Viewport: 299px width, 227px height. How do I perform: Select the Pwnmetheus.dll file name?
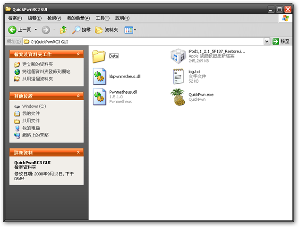[x=123, y=92]
